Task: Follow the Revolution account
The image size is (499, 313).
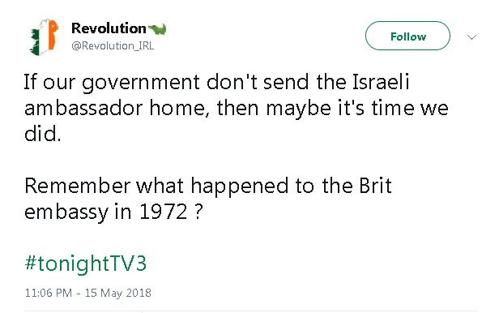Action: click(407, 36)
